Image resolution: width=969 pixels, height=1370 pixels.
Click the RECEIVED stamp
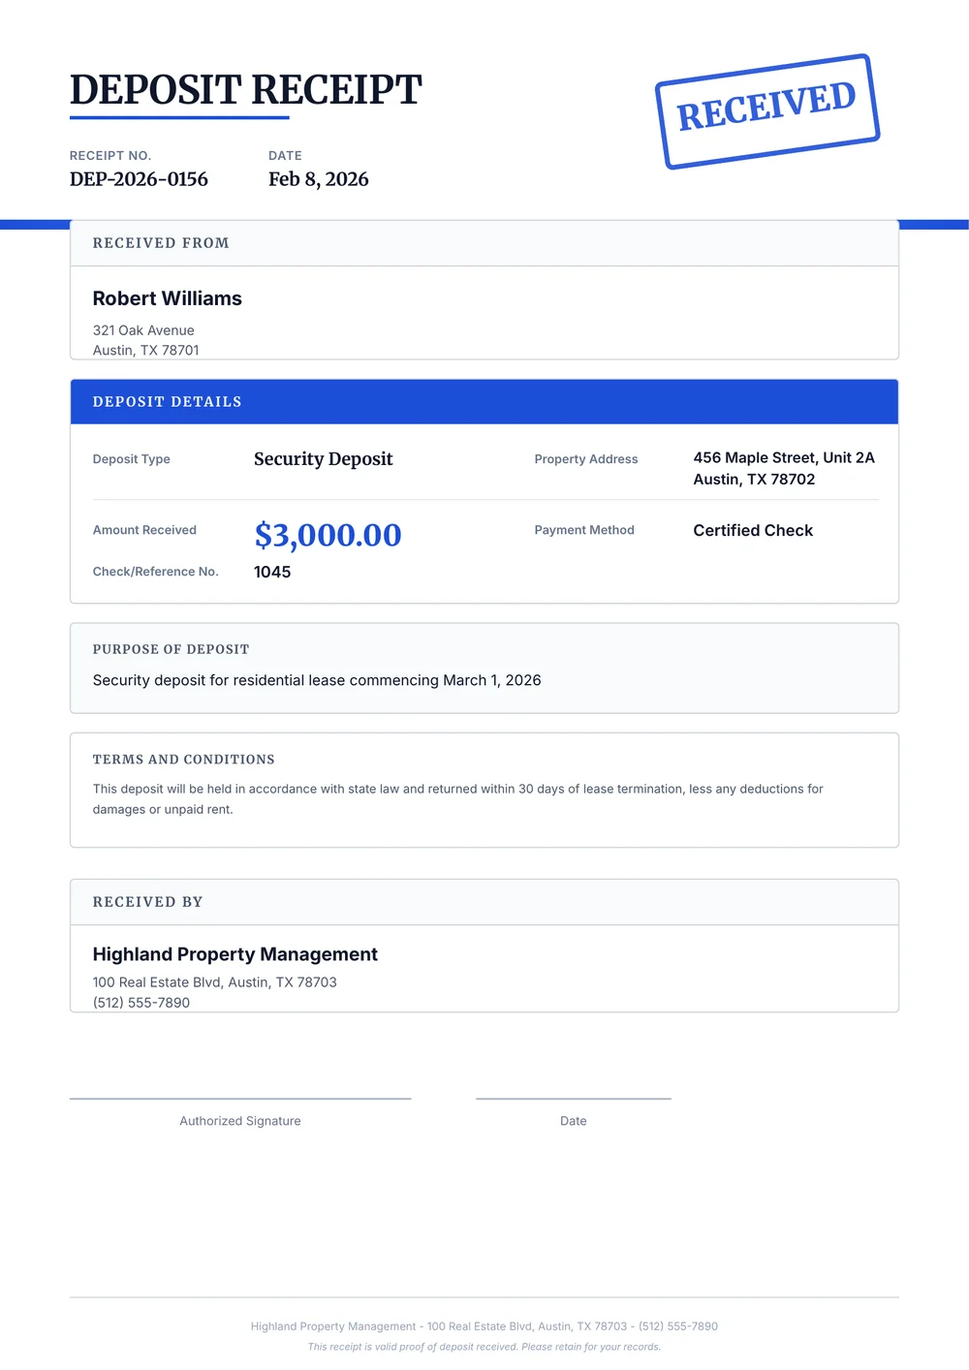766,110
